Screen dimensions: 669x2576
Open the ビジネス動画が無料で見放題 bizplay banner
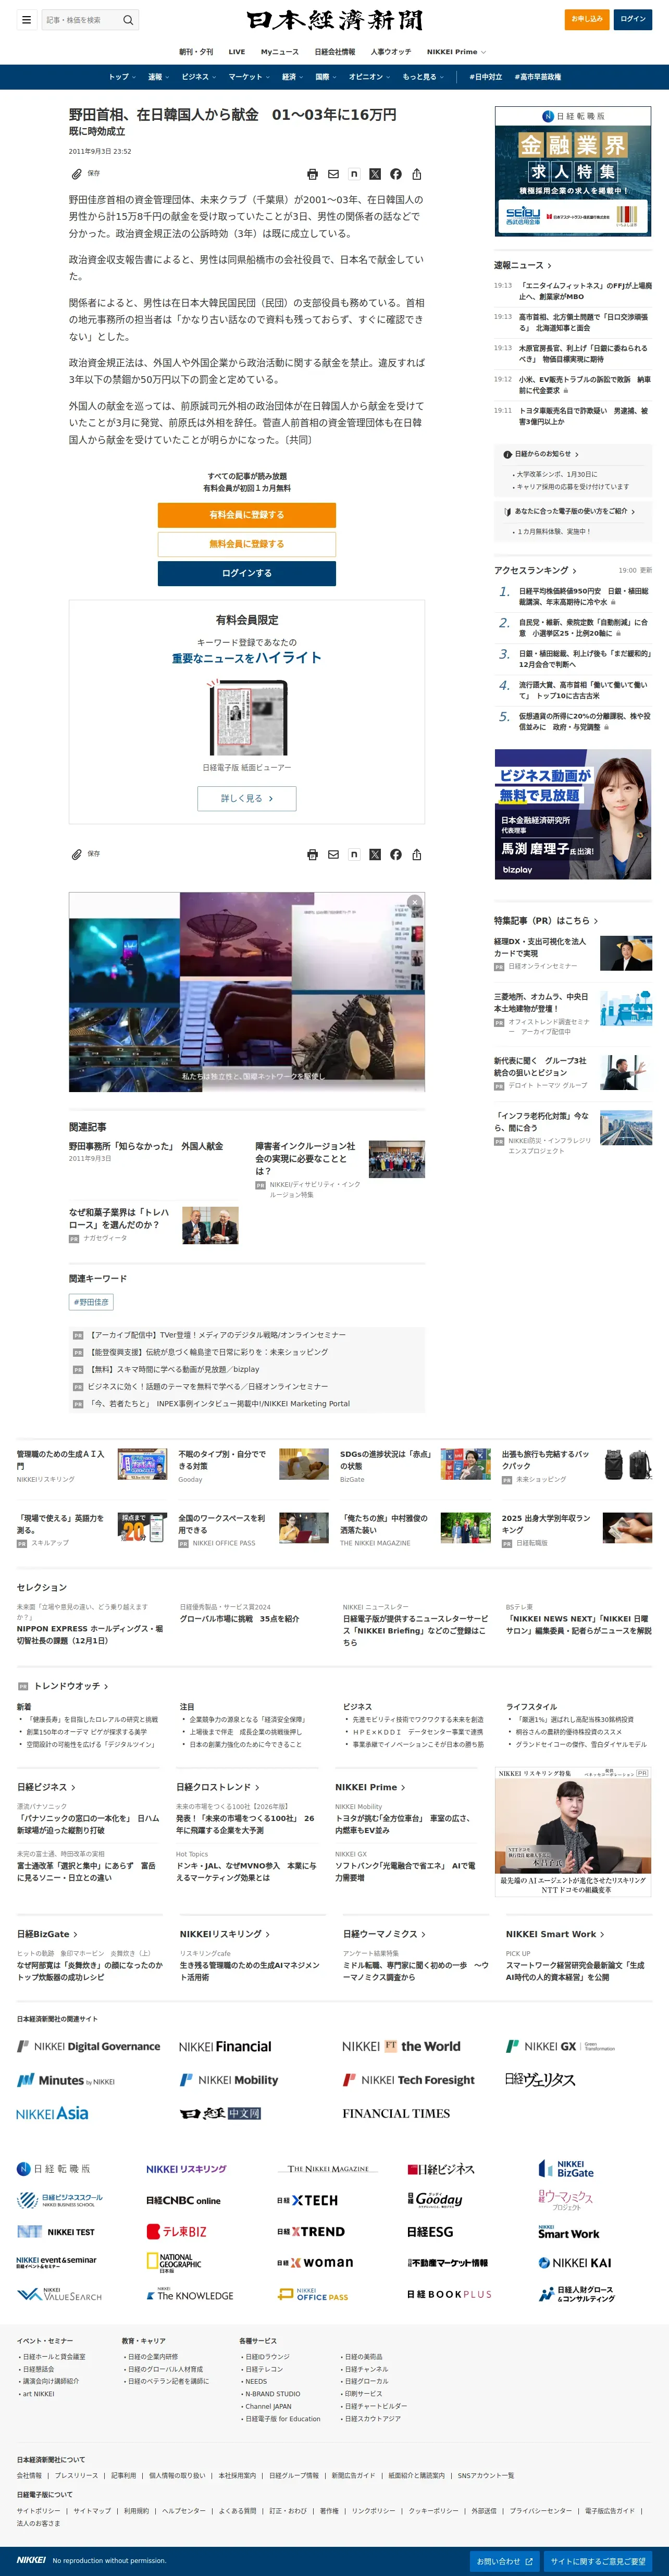click(573, 815)
